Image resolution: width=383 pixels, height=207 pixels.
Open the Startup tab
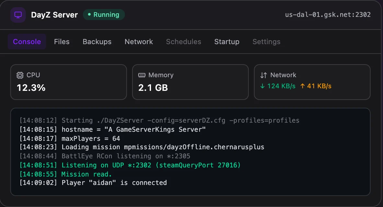[227, 42]
